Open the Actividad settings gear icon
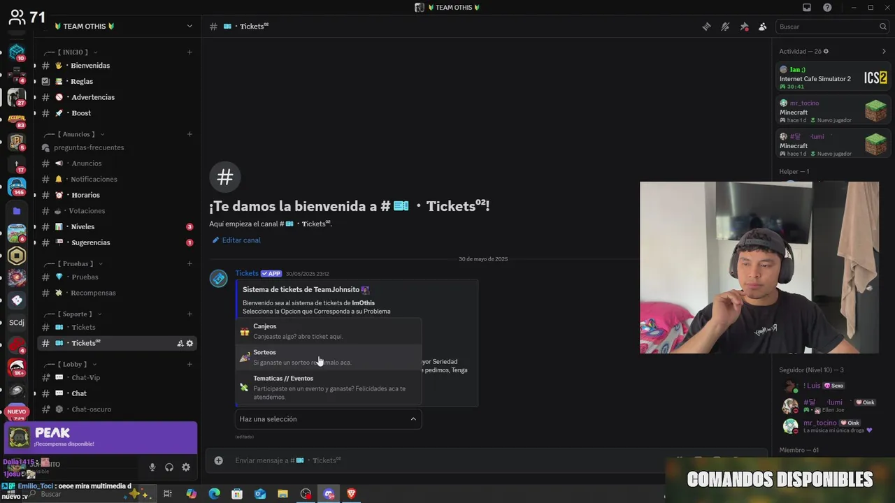The height and width of the screenshot is (503, 895). (x=826, y=51)
